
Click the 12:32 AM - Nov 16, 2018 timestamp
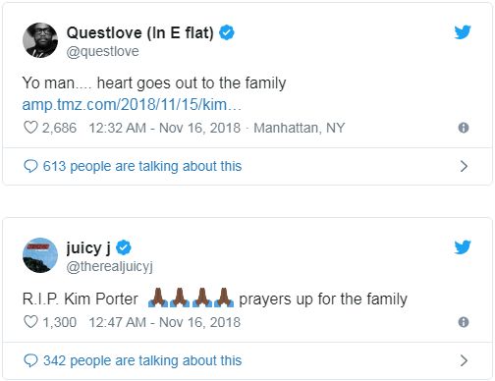(165, 128)
